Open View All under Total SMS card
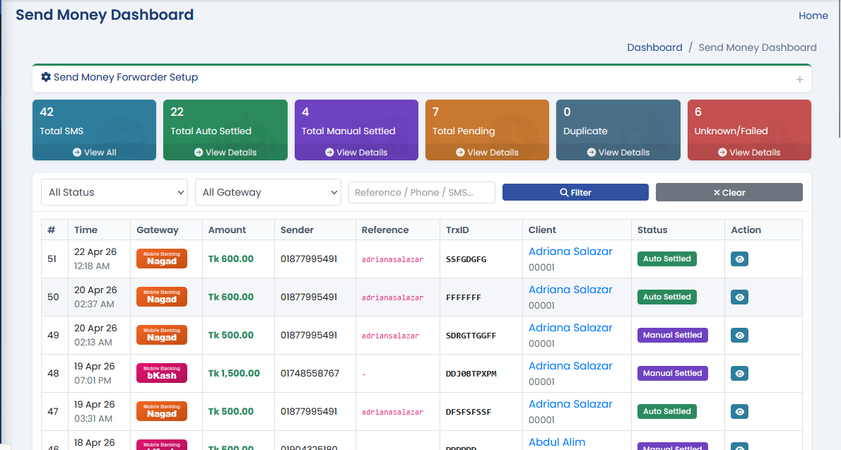The width and height of the screenshot is (841, 450). [x=95, y=153]
